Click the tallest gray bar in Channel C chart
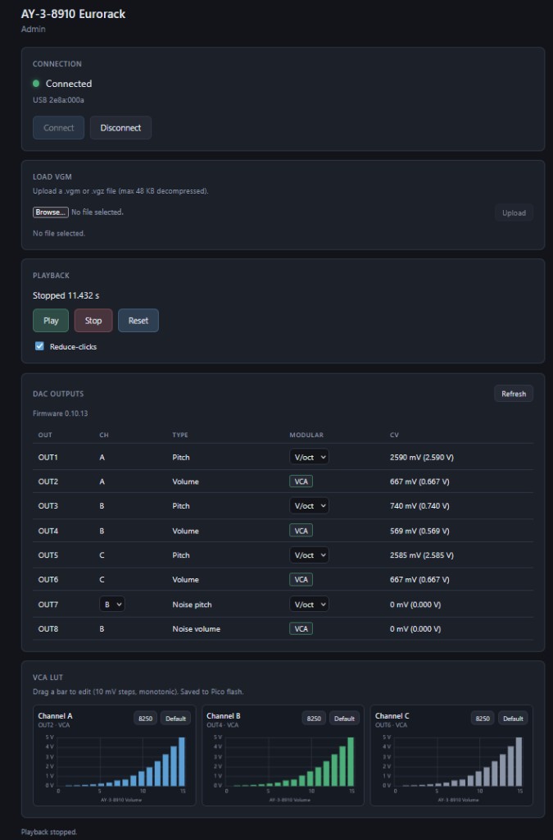The image size is (553, 840). click(519, 762)
